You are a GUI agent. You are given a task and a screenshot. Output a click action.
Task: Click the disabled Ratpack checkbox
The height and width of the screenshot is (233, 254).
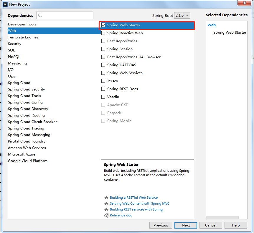(x=103, y=113)
